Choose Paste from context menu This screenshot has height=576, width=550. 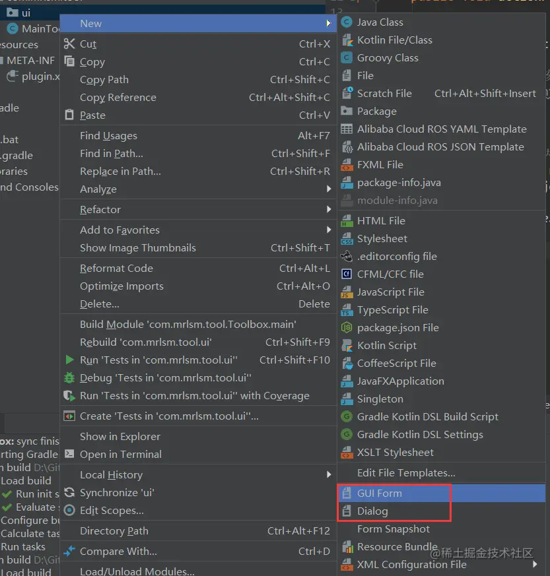[x=198, y=115]
